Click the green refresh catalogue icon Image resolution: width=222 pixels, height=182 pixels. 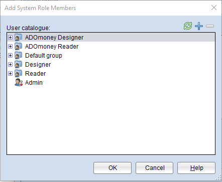[x=188, y=26]
